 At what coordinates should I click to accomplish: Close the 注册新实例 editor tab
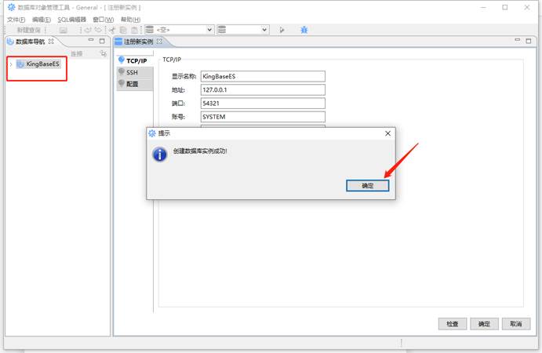click(159, 41)
